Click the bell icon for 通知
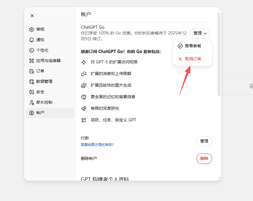This screenshot has height=201, width=253. click(32, 40)
